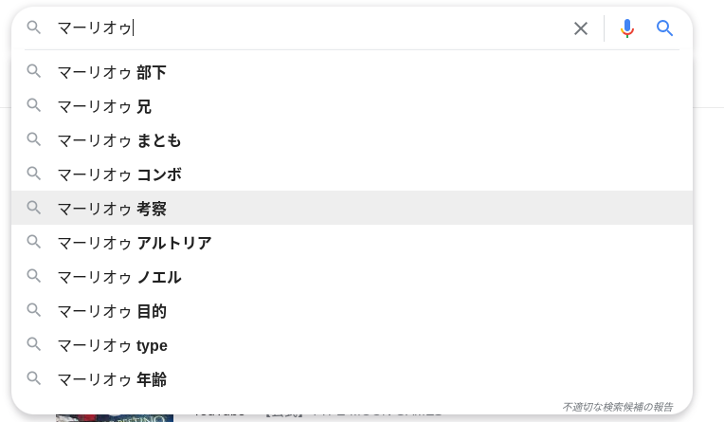
Task: Click magnifier icon beside マーリオゥ type suggestion
Action: 34,344
